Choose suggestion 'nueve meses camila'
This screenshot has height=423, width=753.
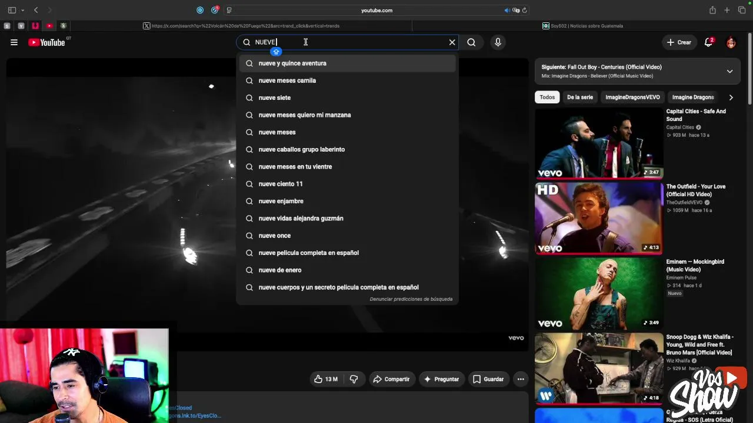click(x=347, y=80)
